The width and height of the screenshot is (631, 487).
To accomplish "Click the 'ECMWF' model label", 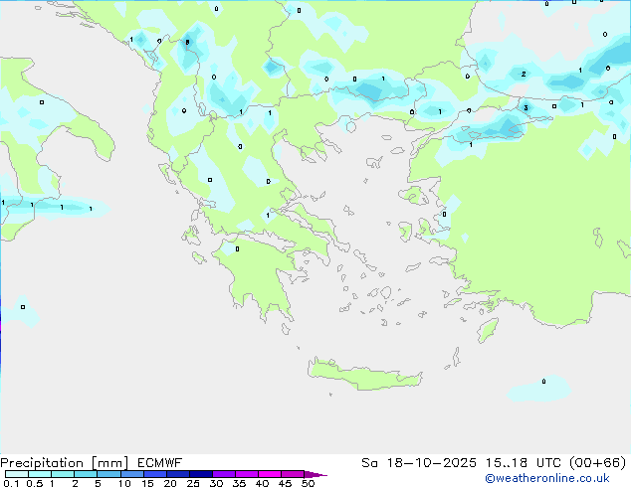I will 160,463.
